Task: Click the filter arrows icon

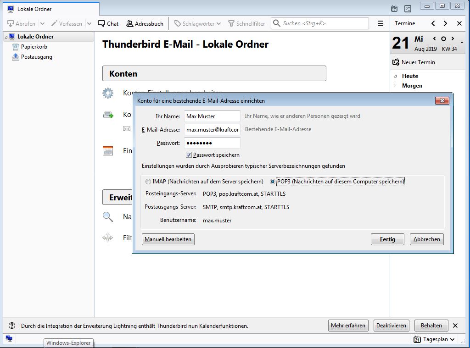Action: coord(107,238)
